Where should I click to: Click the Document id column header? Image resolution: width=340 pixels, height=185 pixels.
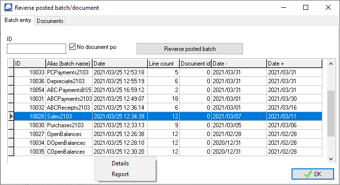tap(195, 64)
